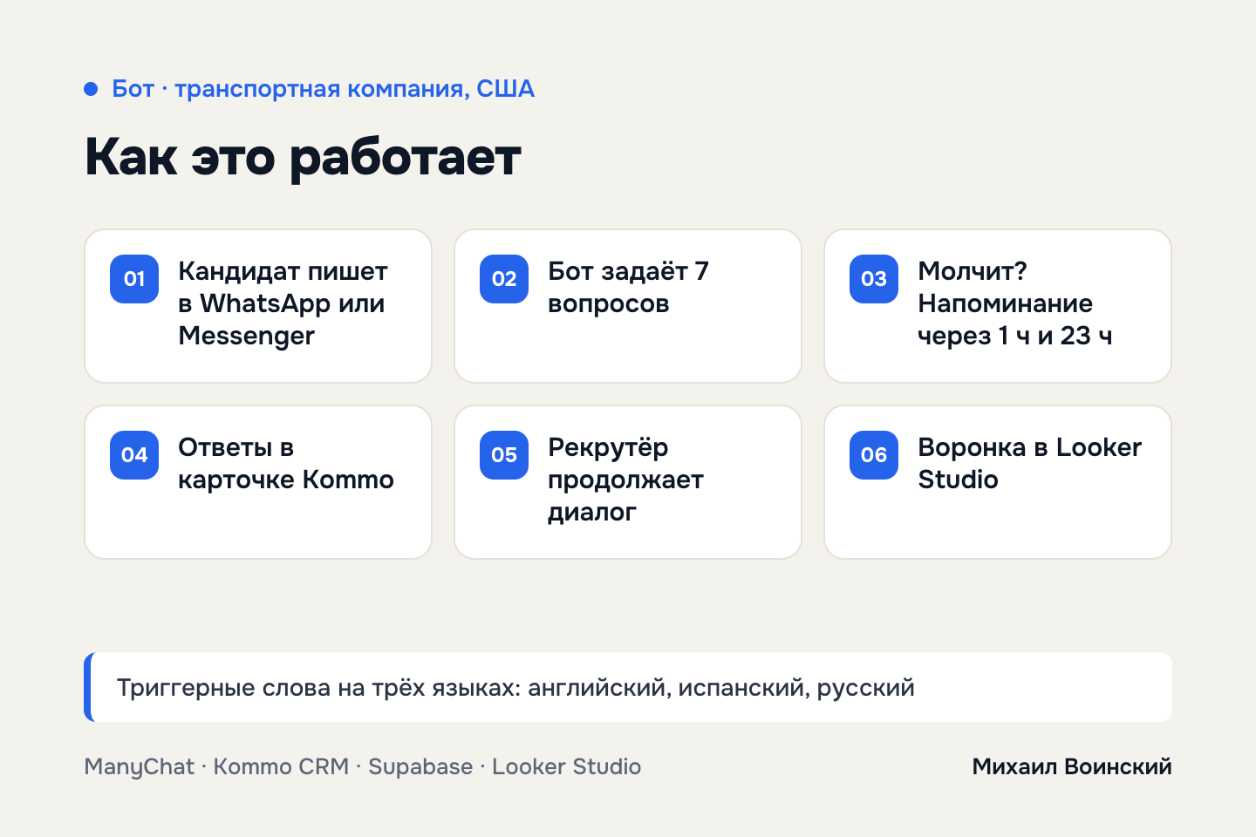Select the Молчит? Напоминание card text
Image resolution: width=1256 pixels, height=837 pixels.
coord(1014,303)
